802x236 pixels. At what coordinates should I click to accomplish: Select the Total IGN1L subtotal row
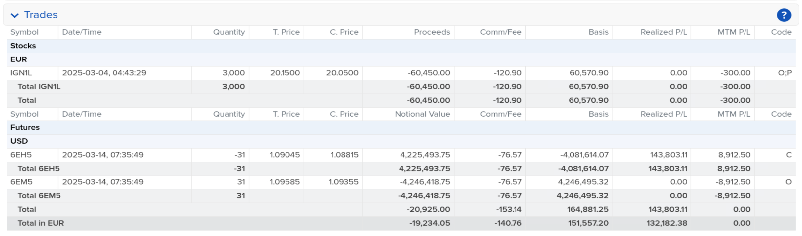tap(401, 87)
